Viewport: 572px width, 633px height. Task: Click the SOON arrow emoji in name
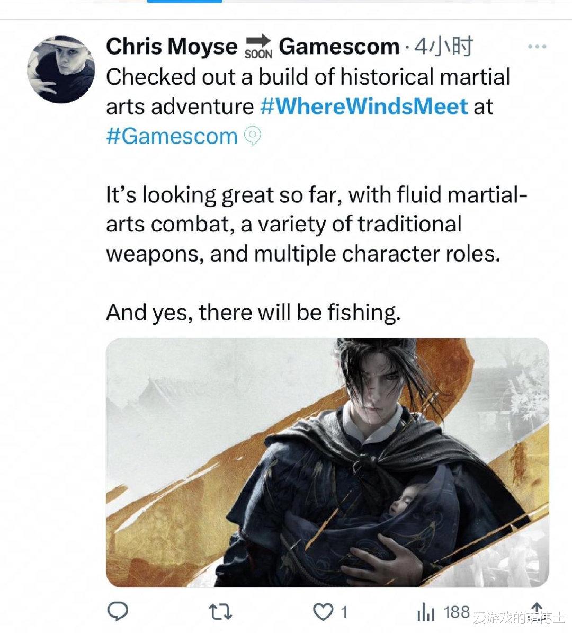[259, 47]
